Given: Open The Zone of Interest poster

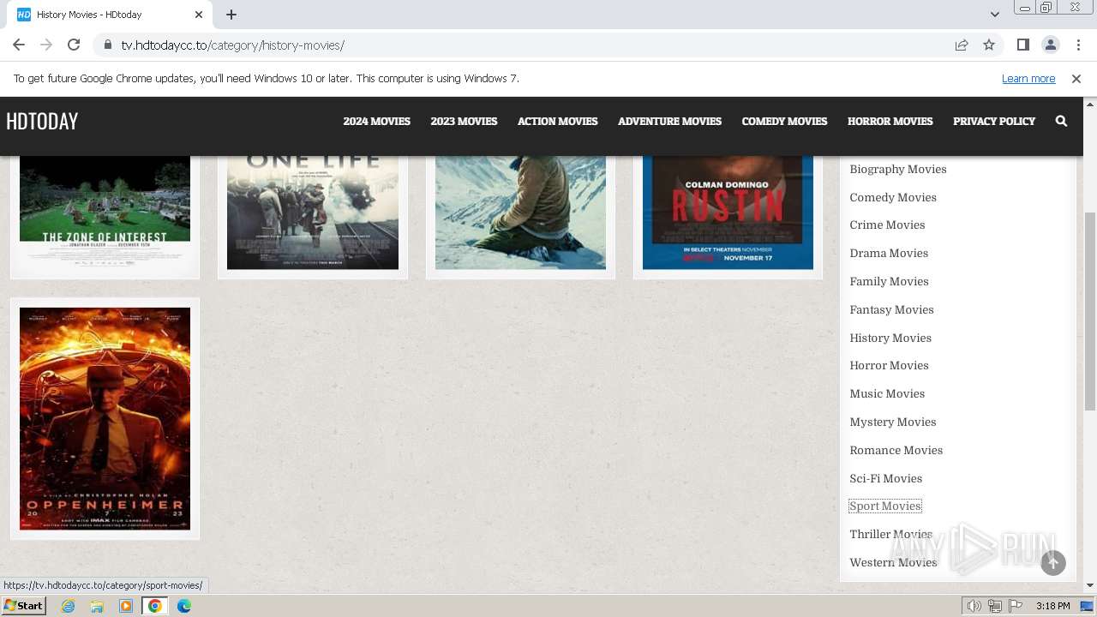Looking at the screenshot, I should coord(105,213).
